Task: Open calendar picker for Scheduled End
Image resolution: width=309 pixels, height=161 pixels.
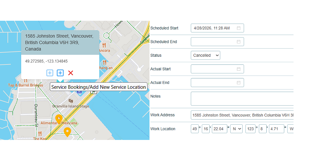Action: tap(238, 41)
